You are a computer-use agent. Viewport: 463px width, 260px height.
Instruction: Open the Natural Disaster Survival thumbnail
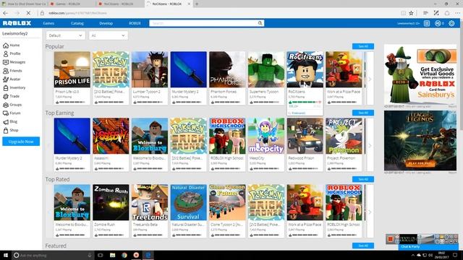[x=188, y=202]
